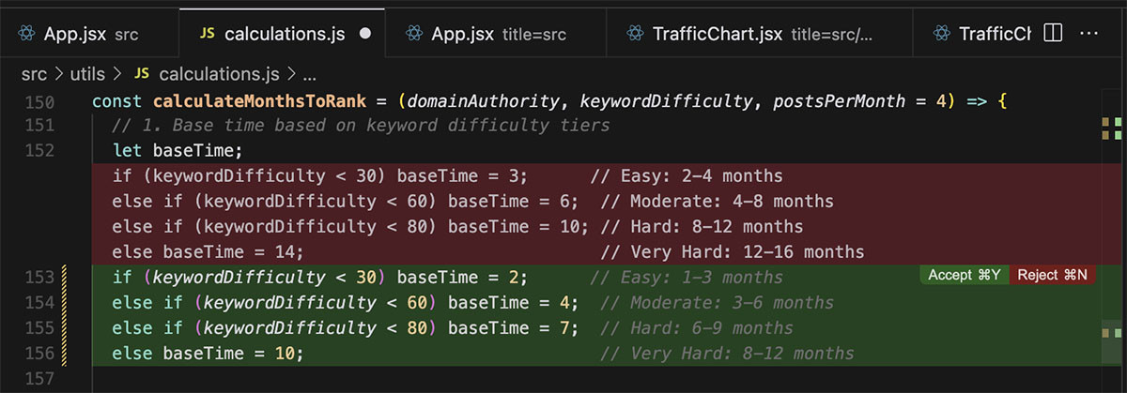Reject the suggested baseTime changes

click(x=1052, y=275)
